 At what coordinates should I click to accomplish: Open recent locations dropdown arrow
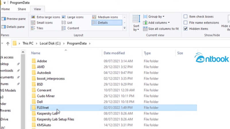[2, 44]
